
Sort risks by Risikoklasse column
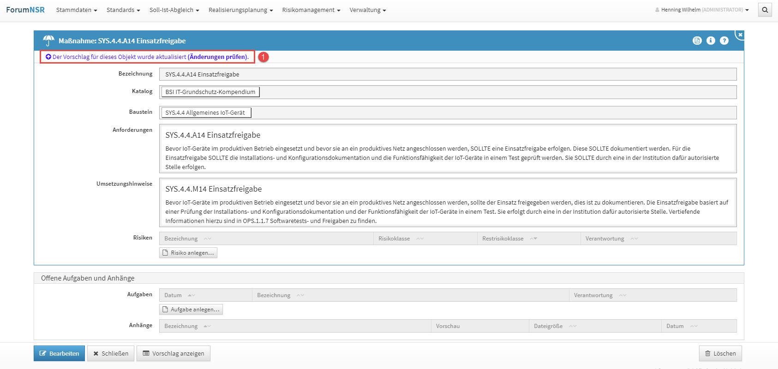click(x=419, y=239)
